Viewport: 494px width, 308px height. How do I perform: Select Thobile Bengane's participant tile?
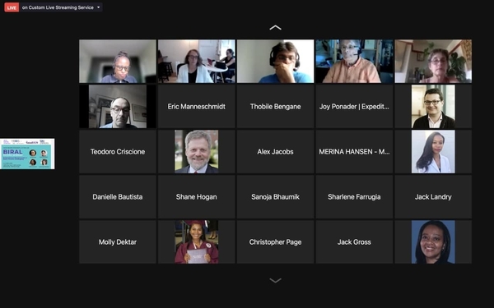coord(275,106)
